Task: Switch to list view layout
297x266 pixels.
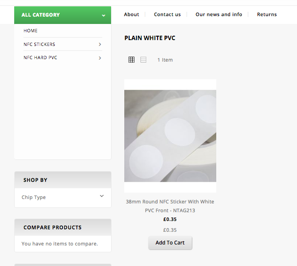Action: pyautogui.click(x=143, y=60)
